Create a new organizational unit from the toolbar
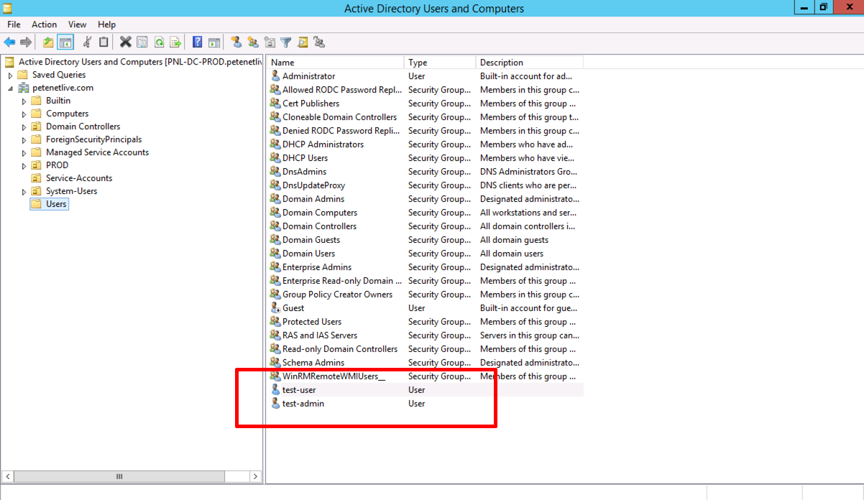Image resolution: width=864 pixels, height=500 pixels. [x=270, y=42]
